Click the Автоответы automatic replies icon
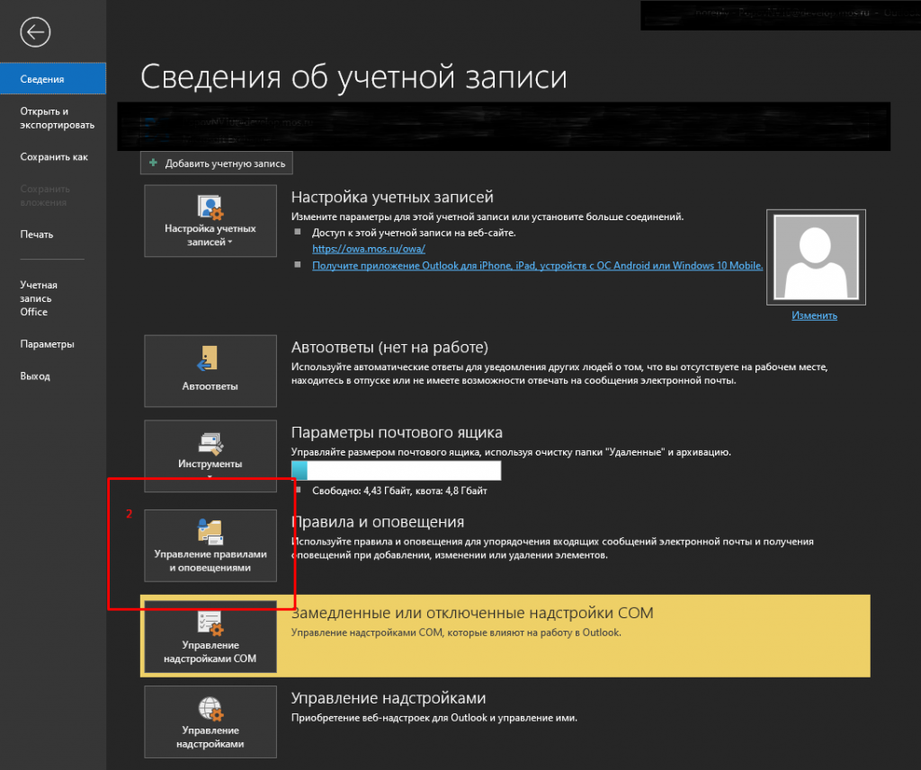The width and height of the screenshot is (921, 770). [x=210, y=359]
